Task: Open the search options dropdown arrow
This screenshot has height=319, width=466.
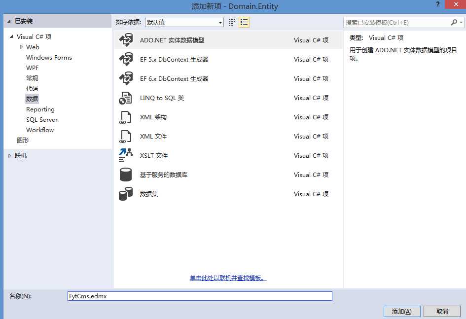Action: coord(461,23)
